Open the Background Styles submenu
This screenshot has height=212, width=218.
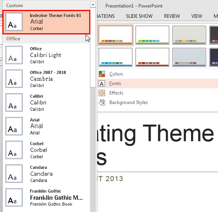(157, 102)
